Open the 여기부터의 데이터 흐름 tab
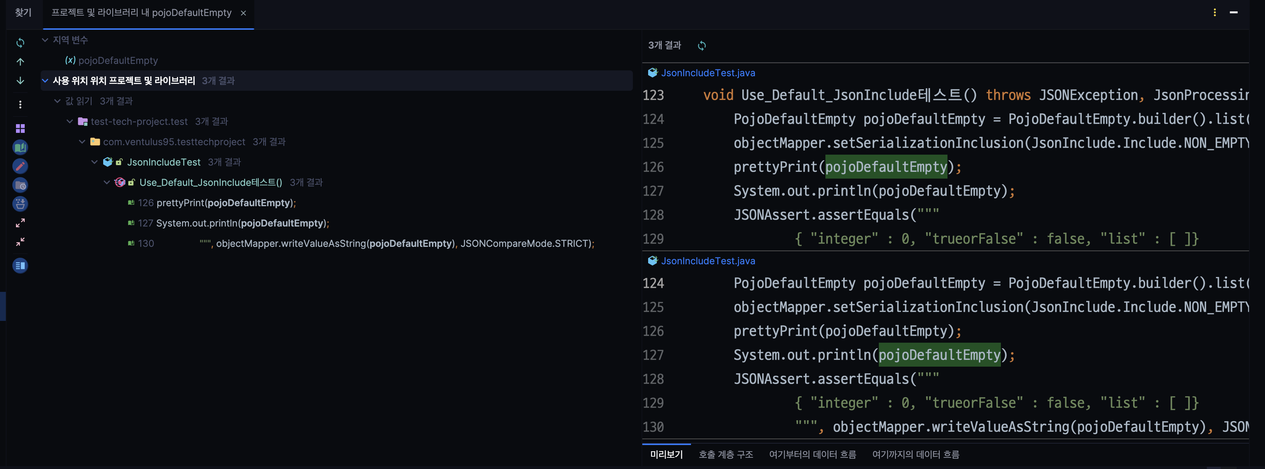This screenshot has height=469, width=1265. [812, 454]
